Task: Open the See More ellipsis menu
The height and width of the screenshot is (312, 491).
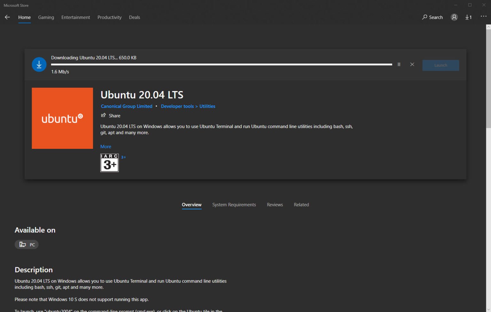Action: coord(483,16)
